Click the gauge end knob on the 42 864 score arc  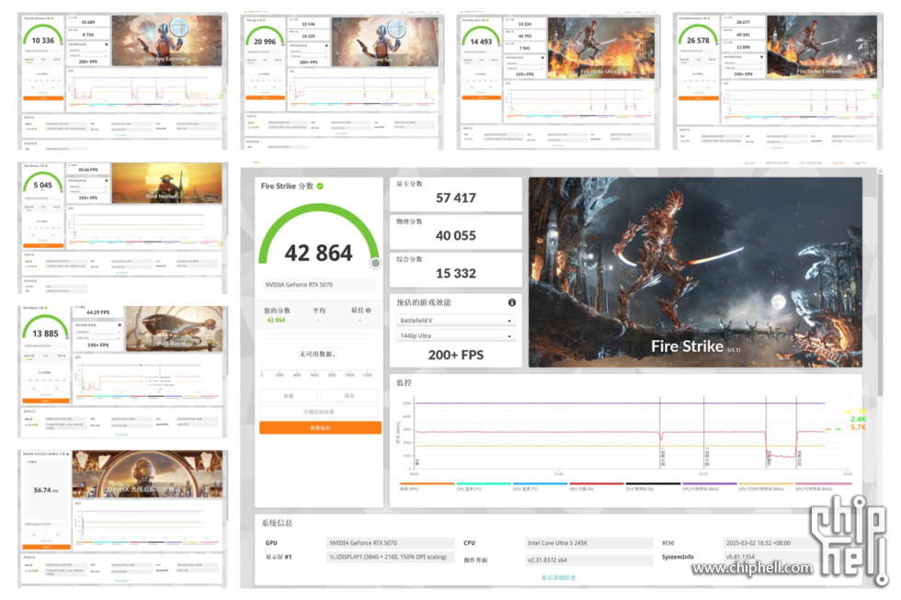pyautogui.click(x=375, y=263)
